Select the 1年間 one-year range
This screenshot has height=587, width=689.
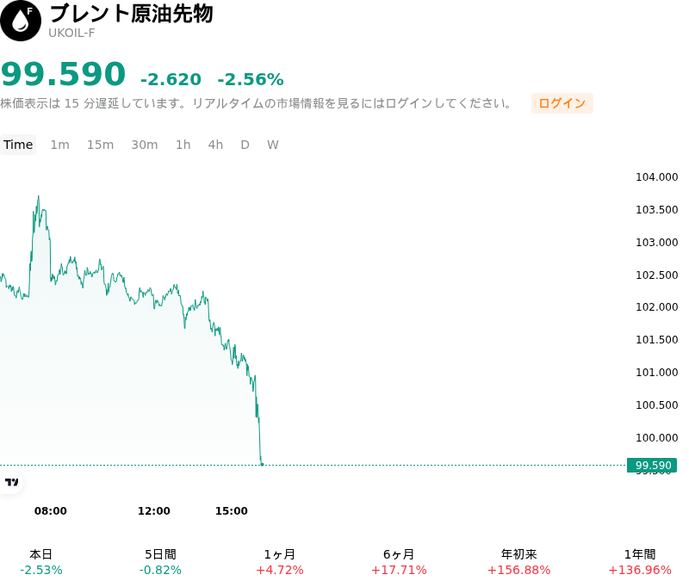click(640, 562)
